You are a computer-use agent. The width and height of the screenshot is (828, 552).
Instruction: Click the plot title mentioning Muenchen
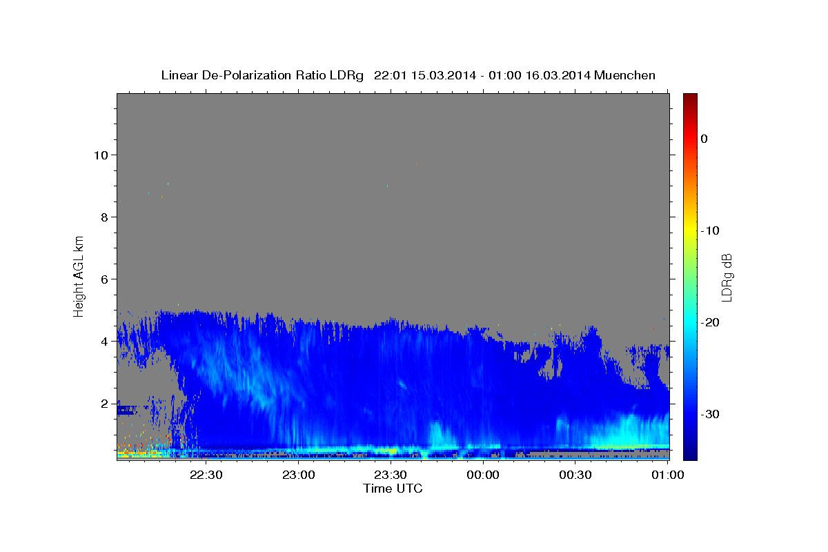pyautogui.click(x=408, y=75)
